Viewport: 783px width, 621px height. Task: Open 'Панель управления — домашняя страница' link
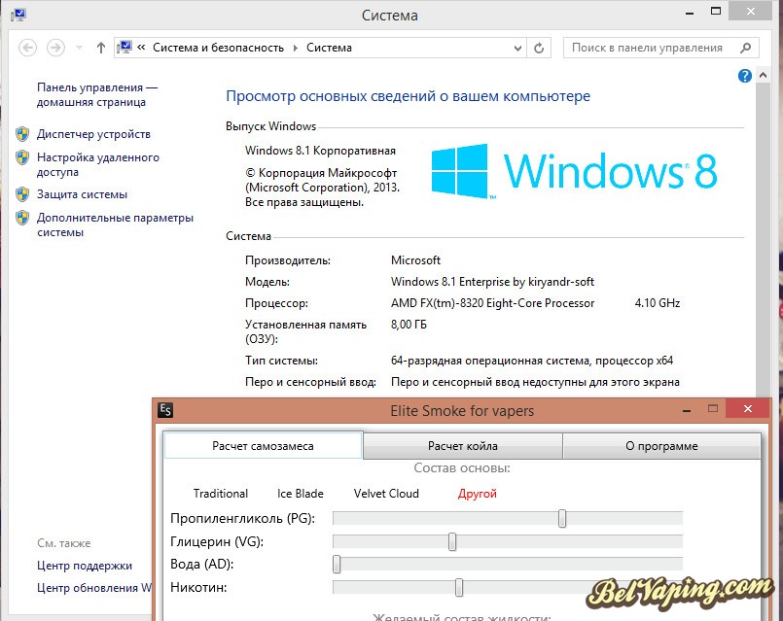click(97, 95)
